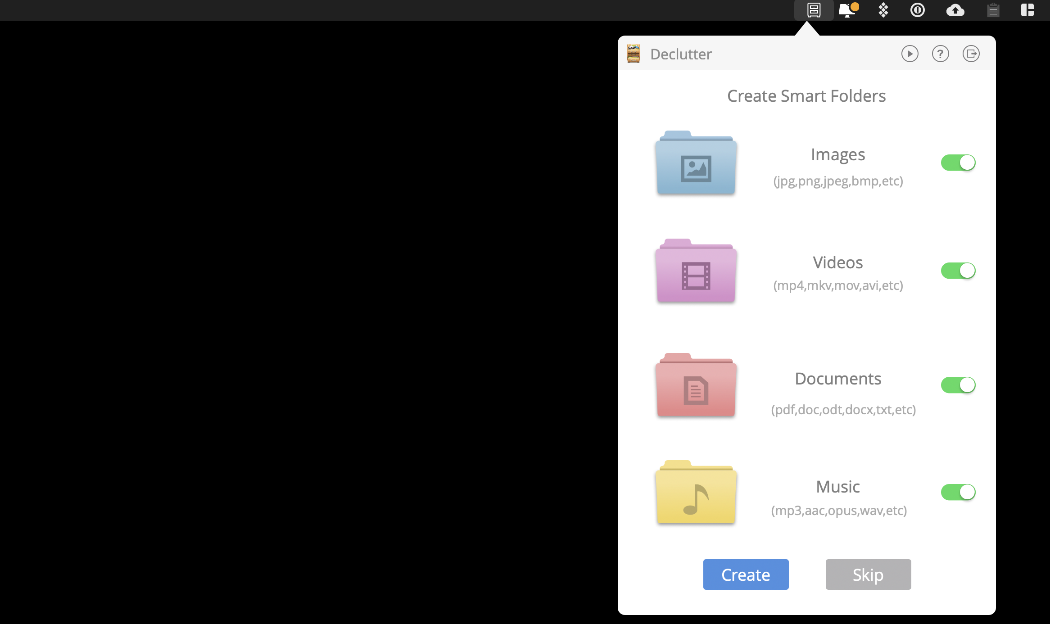
Task: Open the clipboard menu bar icon
Action: [x=993, y=10]
